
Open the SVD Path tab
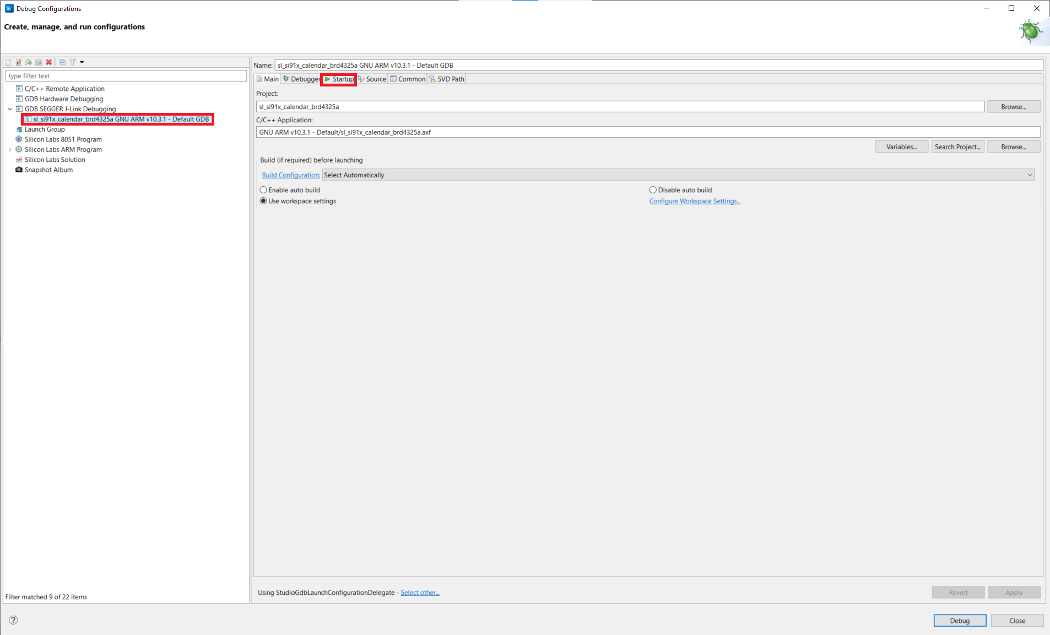pyautogui.click(x=447, y=79)
